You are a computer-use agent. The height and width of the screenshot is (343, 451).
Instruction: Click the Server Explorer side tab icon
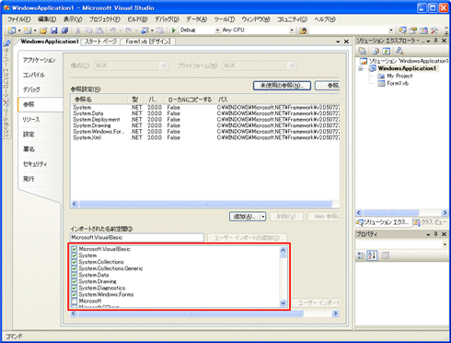coord(6,43)
